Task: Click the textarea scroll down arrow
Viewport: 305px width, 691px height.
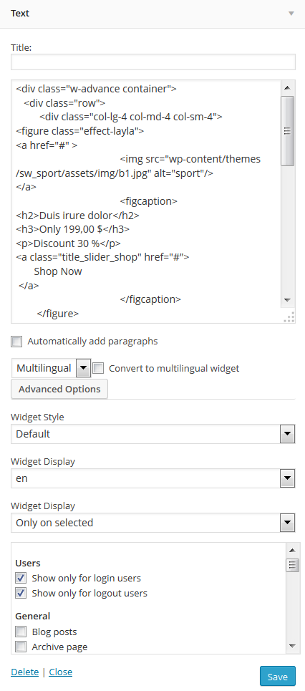Action: pyautogui.click(x=287, y=299)
